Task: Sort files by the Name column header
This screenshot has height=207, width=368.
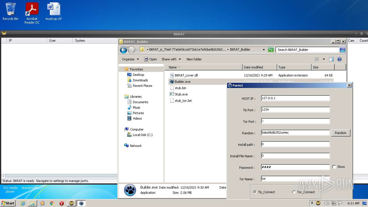Action: [x=203, y=67]
